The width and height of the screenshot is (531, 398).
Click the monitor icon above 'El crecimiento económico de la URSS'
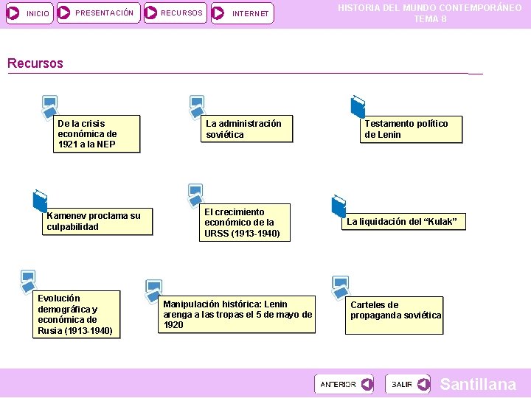pyautogui.click(x=195, y=195)
